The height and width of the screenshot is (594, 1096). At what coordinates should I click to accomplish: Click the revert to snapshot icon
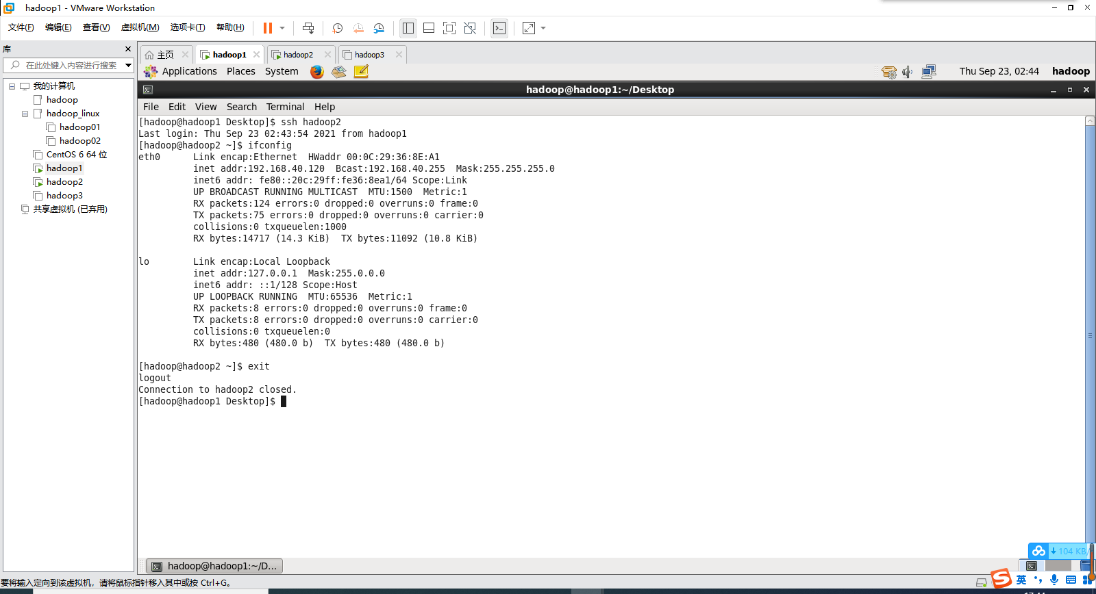(358, 28)
